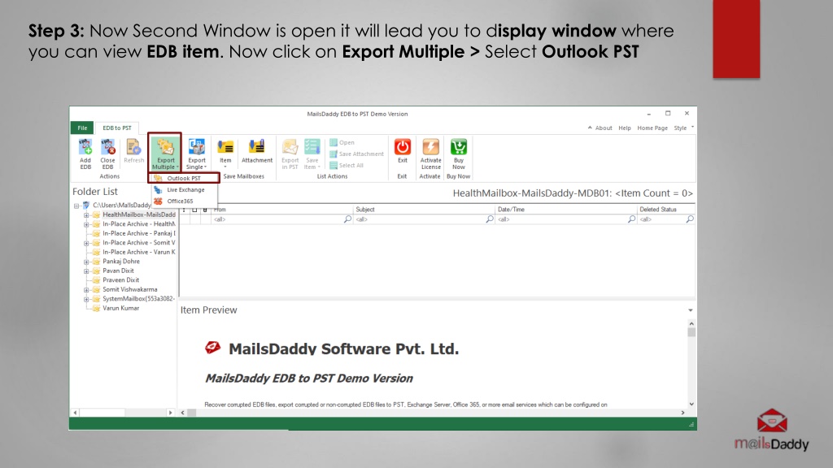The height and width of the screenshot is (468, 833).
Task: Expand the SystemMailbox node
Action: point(86,299)
